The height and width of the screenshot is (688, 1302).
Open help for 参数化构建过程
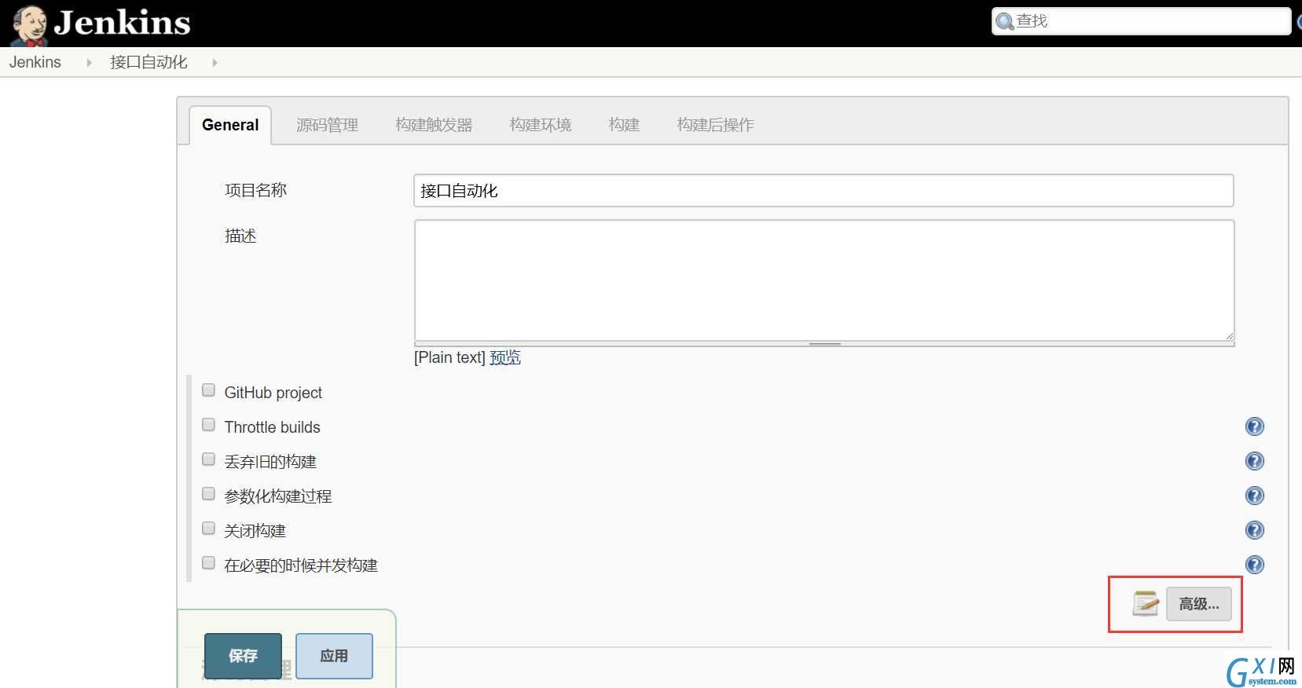click(x=1255, y=496)
